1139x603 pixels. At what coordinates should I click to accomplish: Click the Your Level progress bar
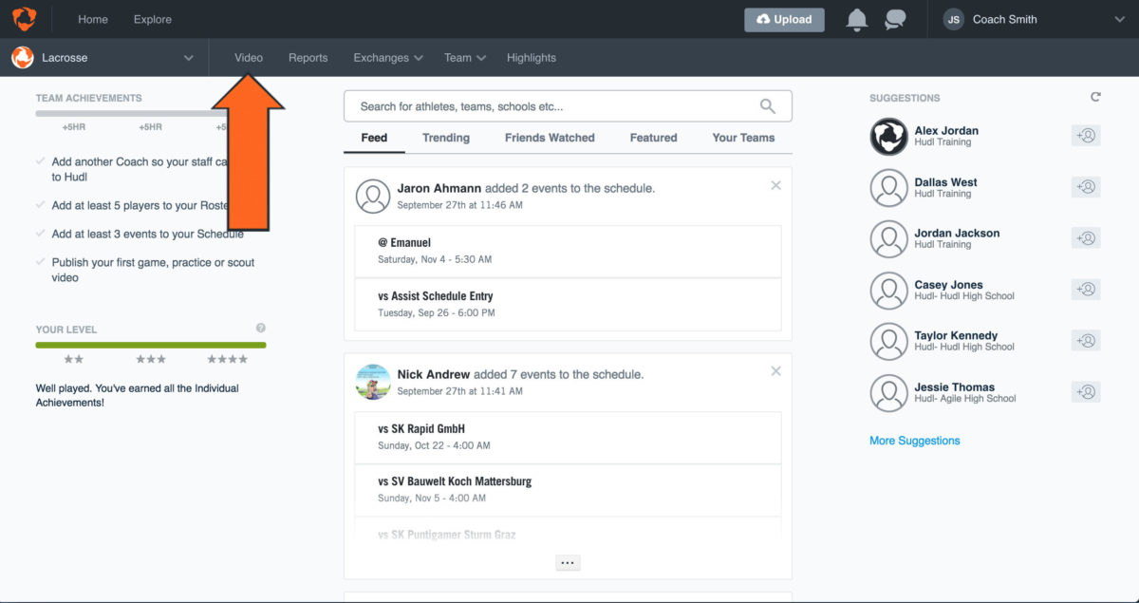click(151, 345)
